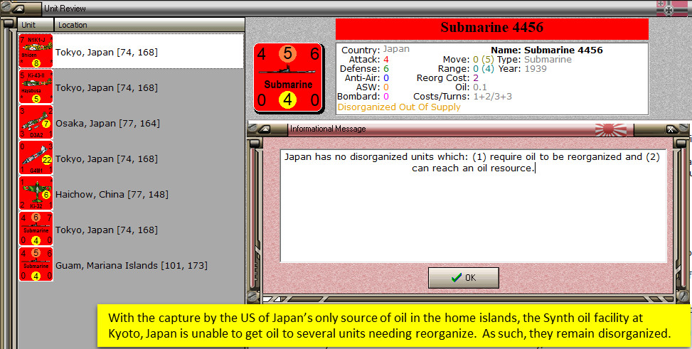Select the N1K1-J Shiden unit icon
Screen dimensions: 692x349
[x=36, y=51]
